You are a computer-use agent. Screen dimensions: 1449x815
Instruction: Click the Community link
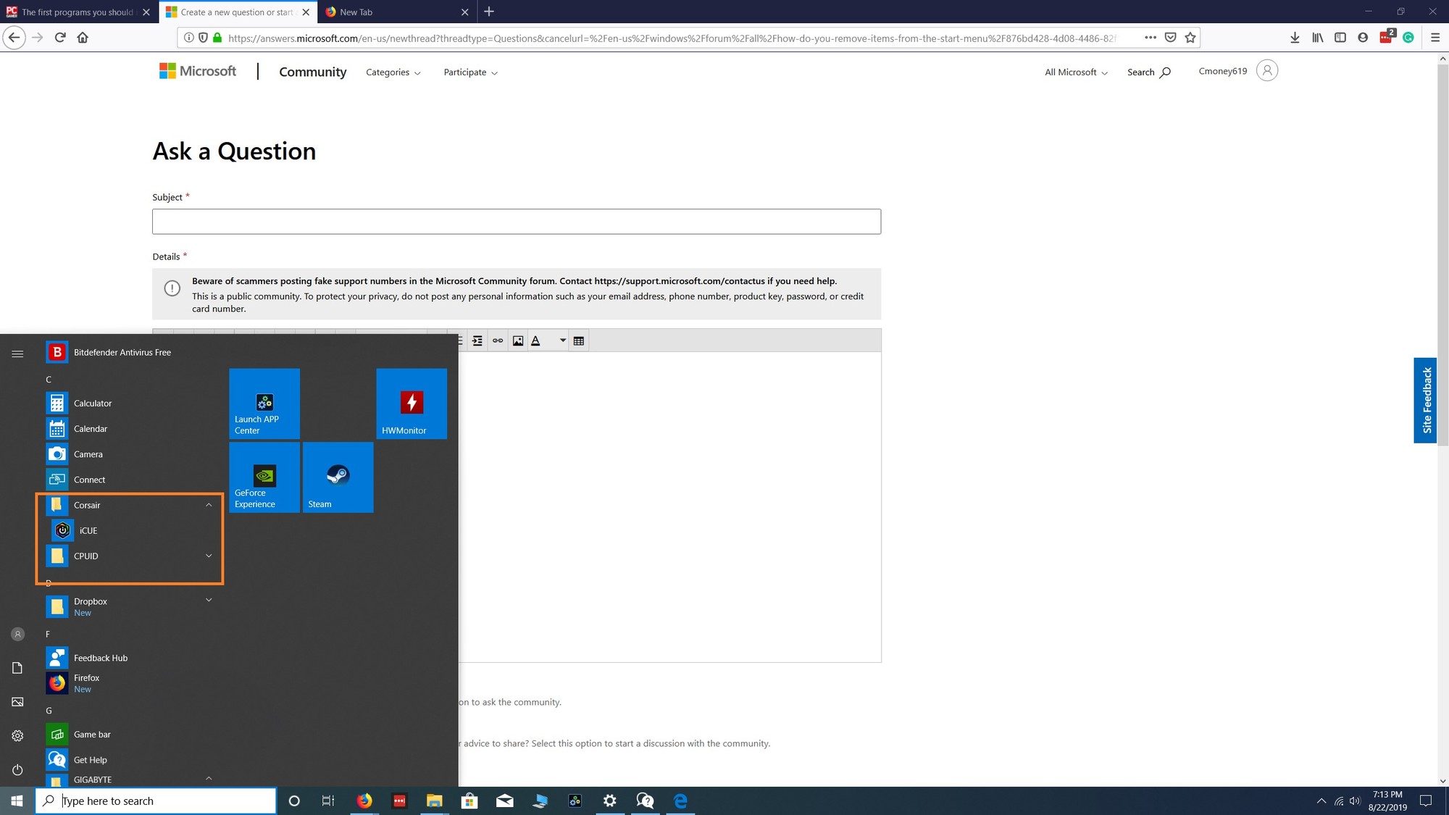point(313,72)
